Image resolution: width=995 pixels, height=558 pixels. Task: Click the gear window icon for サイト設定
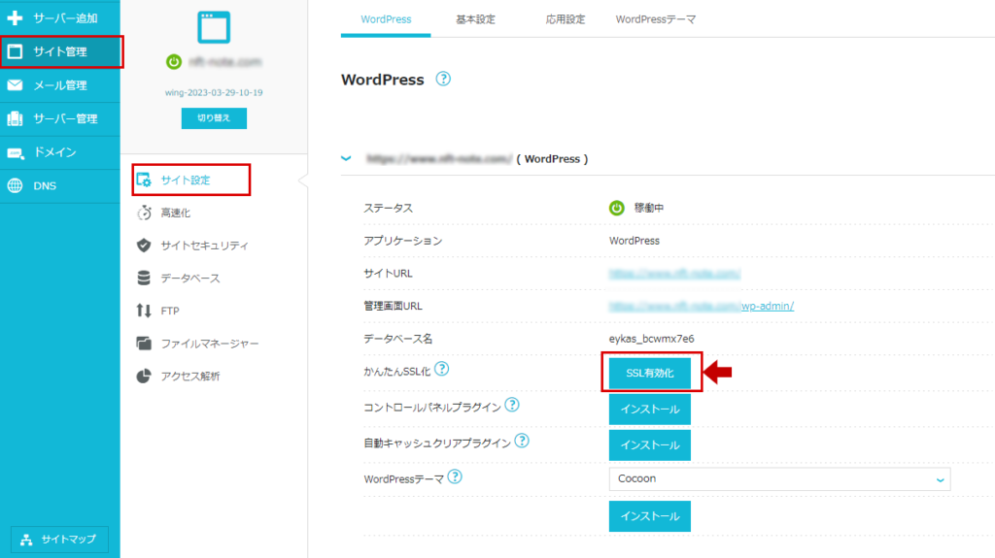(144, 181)
